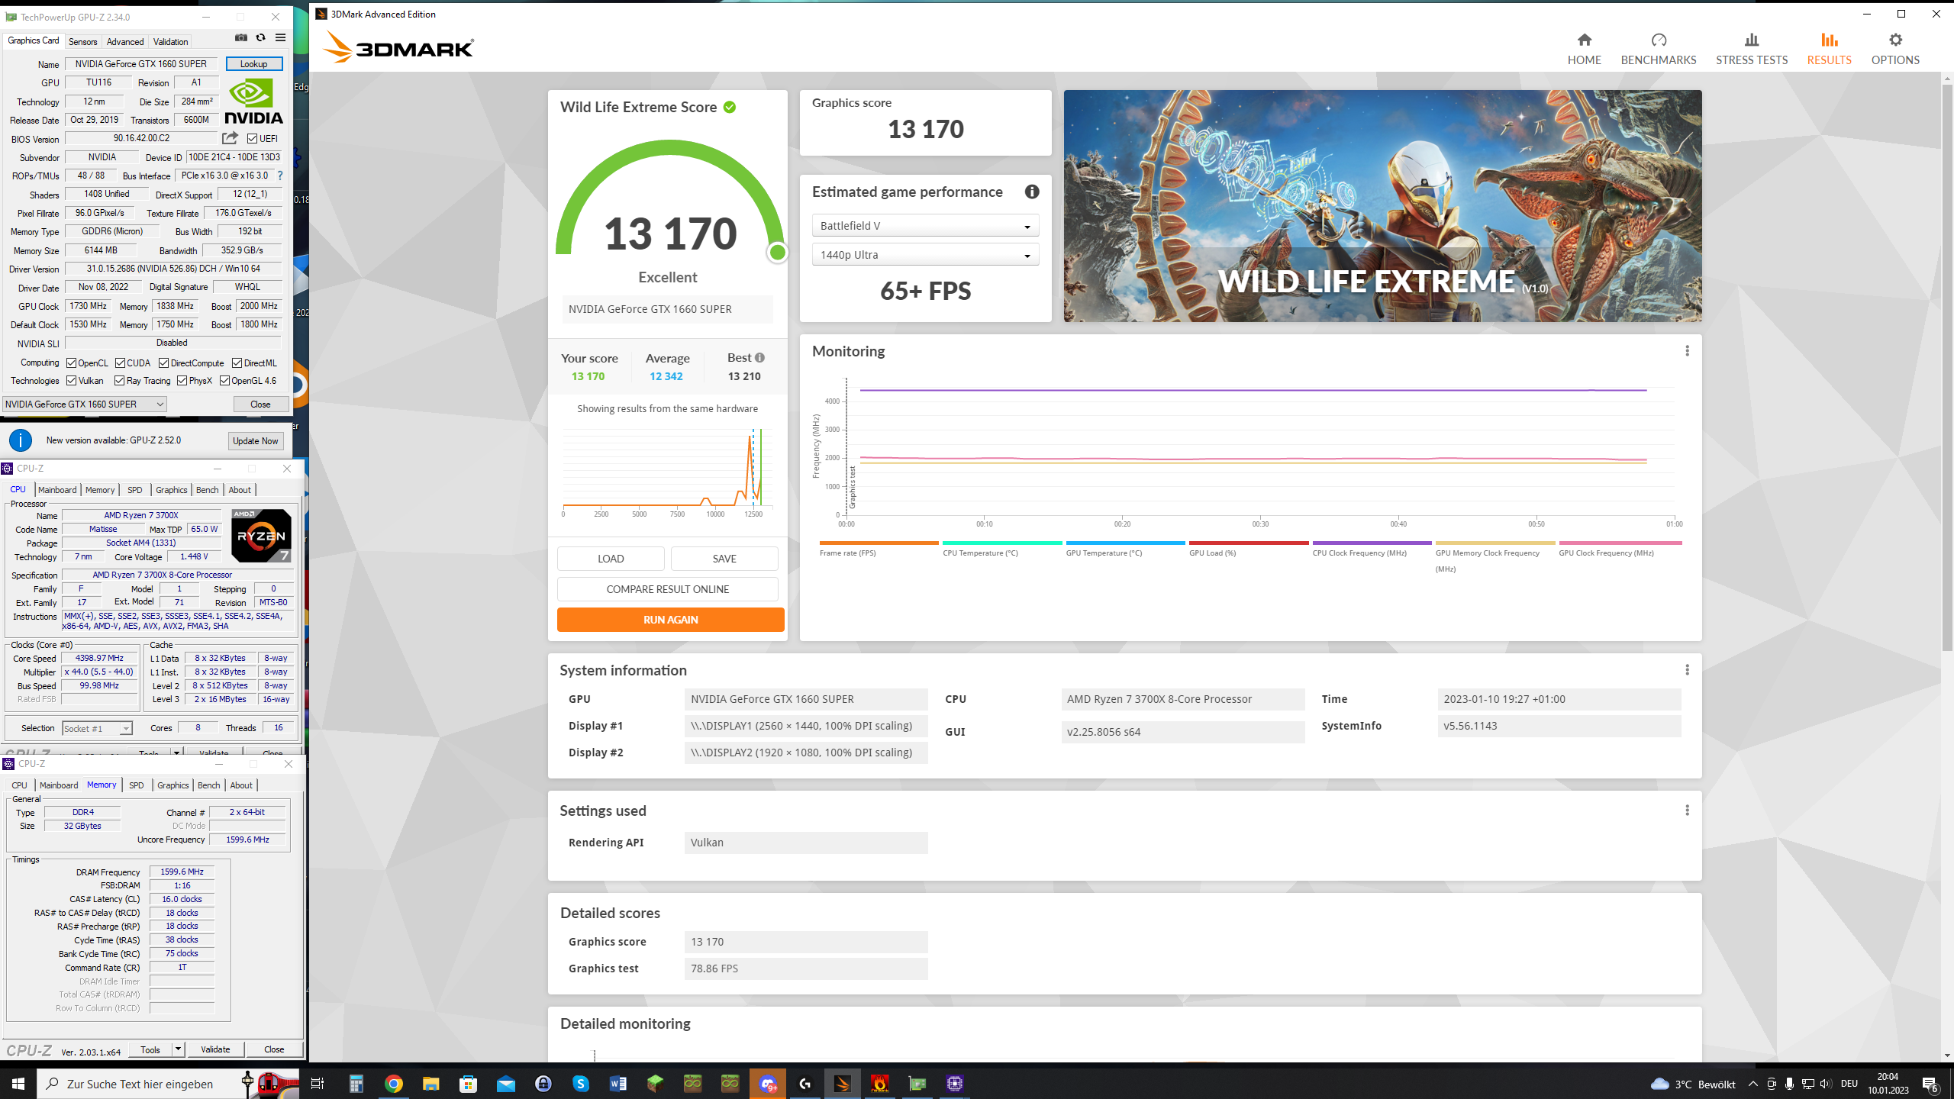Open Benchmarks in 3DMark navigation
The width and height of the screenshot is (1954, 1099).
point(1658,49)
